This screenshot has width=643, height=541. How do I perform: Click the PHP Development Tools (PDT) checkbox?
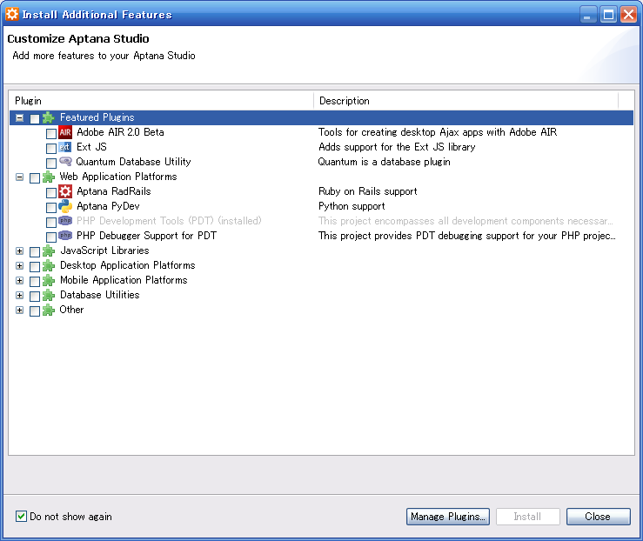[x=51, y=222]
